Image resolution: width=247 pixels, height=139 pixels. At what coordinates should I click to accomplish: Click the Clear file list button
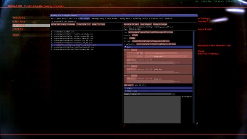tap(83, 24)
